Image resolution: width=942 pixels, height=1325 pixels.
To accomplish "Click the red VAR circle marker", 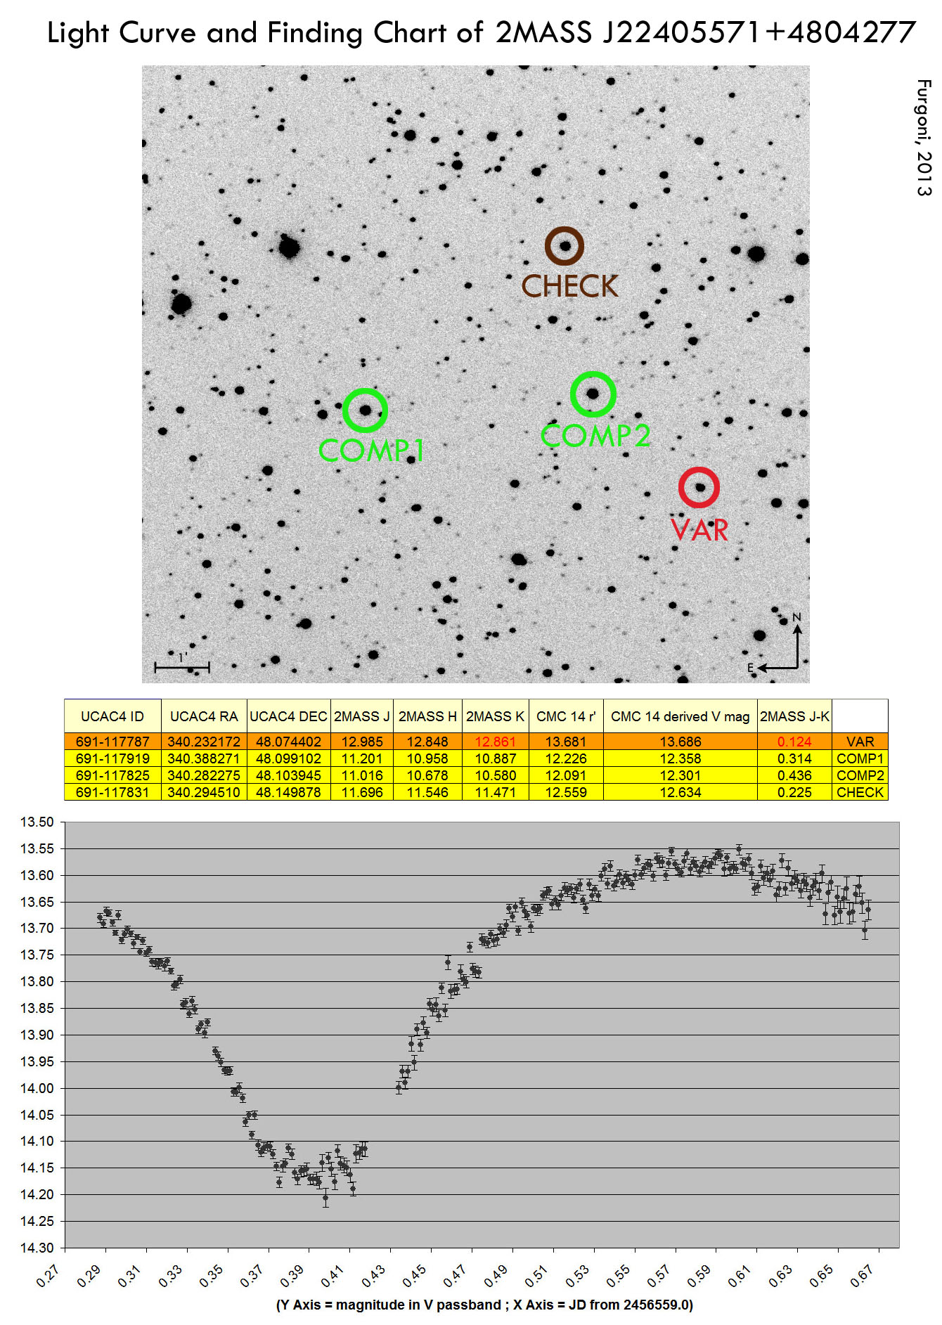I will point(699,487).
